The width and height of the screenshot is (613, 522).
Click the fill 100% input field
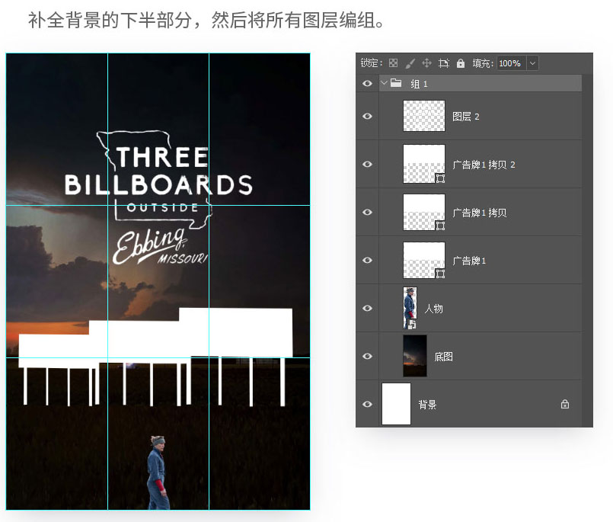512,63
